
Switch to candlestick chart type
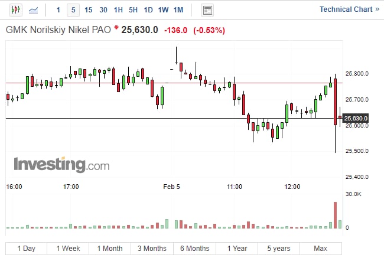point(16,10)
